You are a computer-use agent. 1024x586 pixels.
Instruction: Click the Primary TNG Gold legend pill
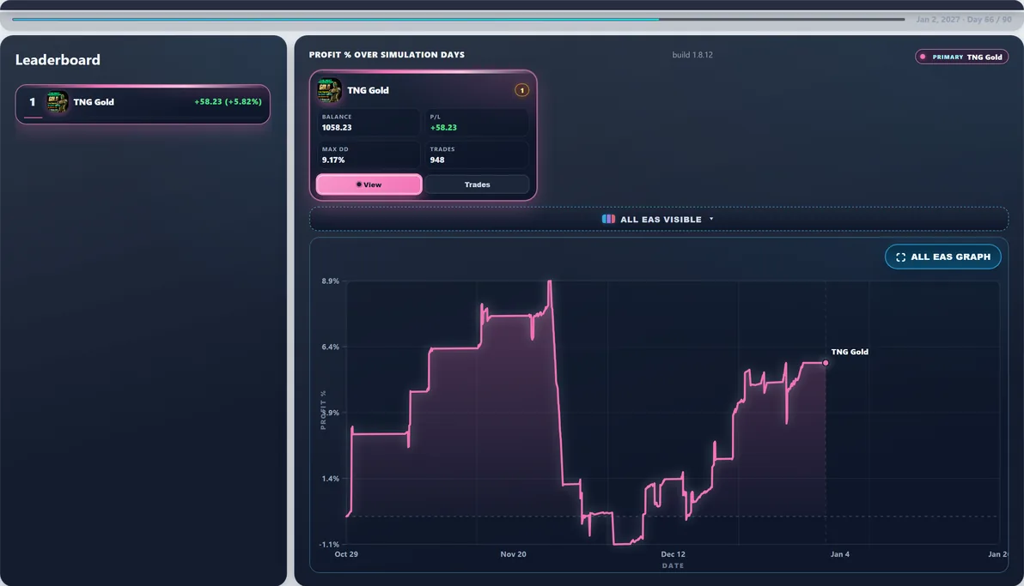click(x=962, y=57)
